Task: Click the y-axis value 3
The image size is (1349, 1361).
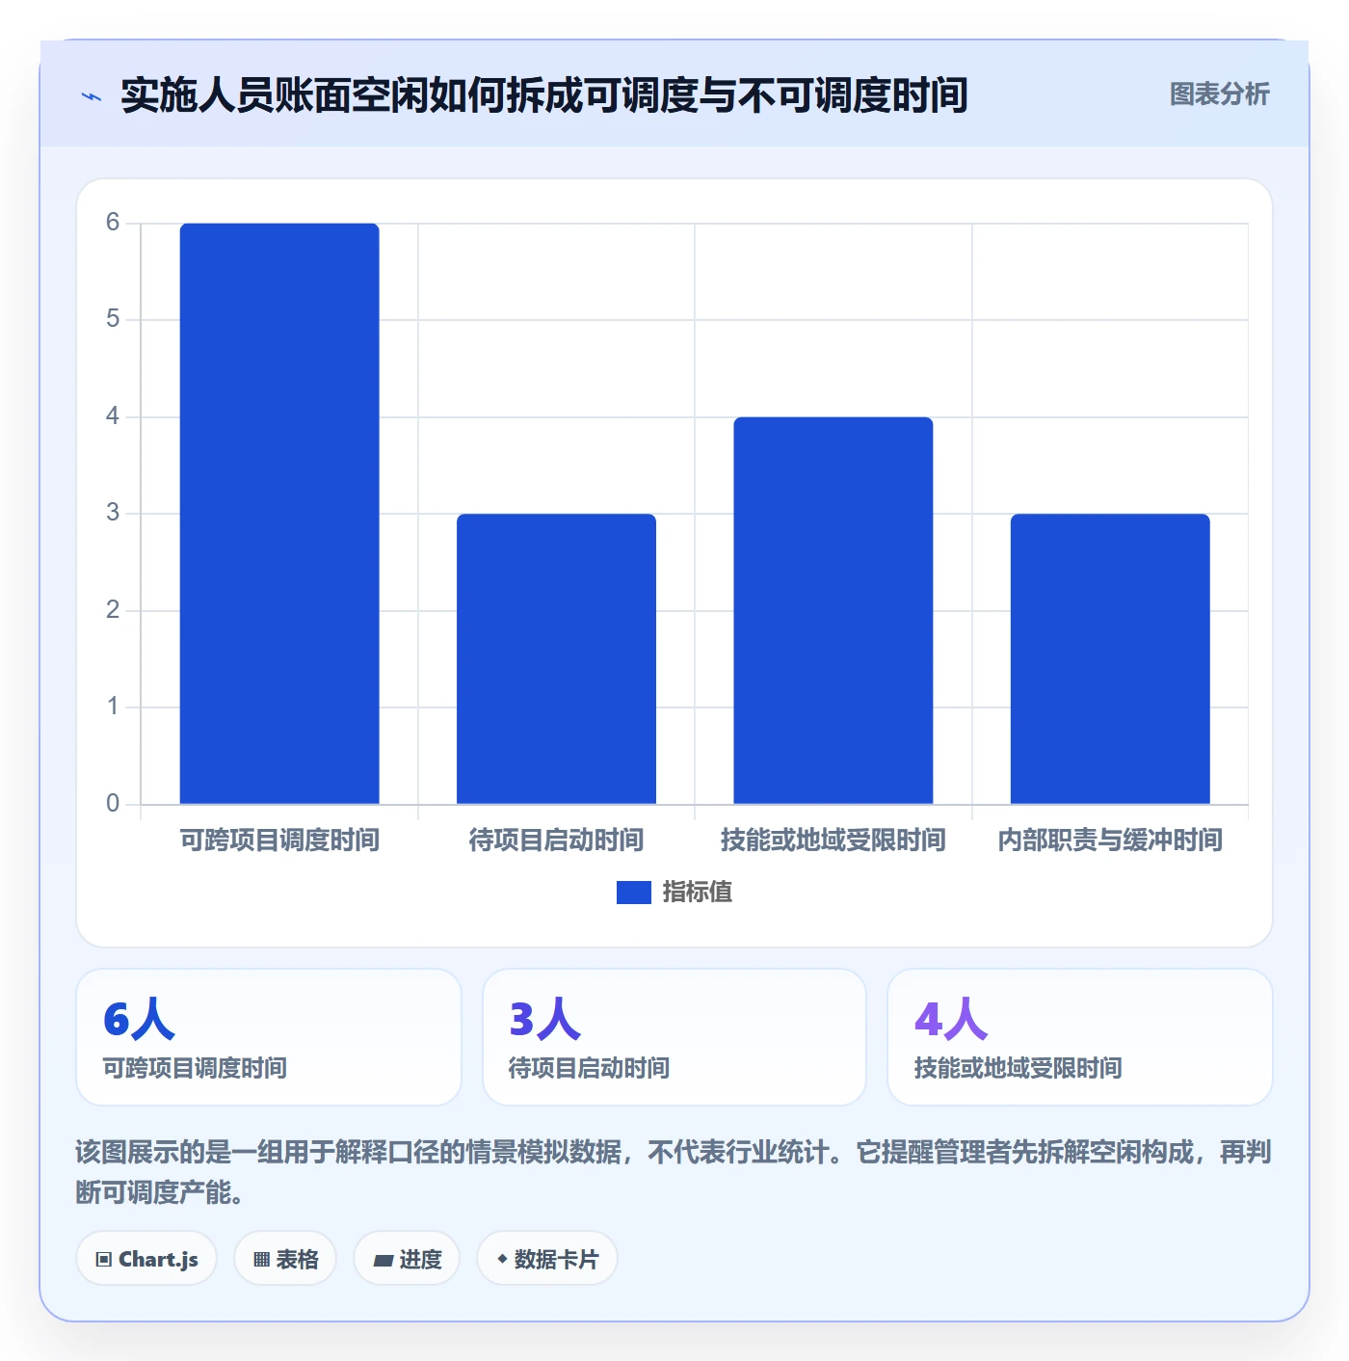Action: [113, 513]
